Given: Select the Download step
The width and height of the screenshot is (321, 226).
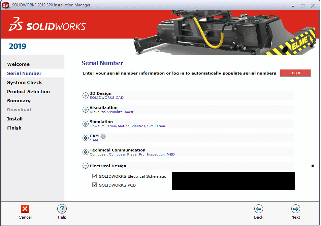Looking at the screenshot, I should point(19,110).
